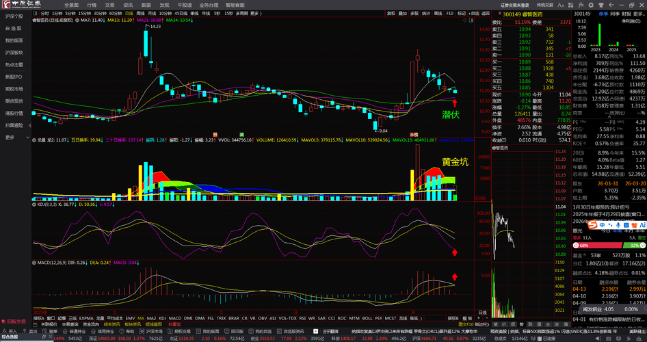Viewport: 647px width, 342px height.
Task: Select 自选股 in left sidebar
Action: pos(13,29)
